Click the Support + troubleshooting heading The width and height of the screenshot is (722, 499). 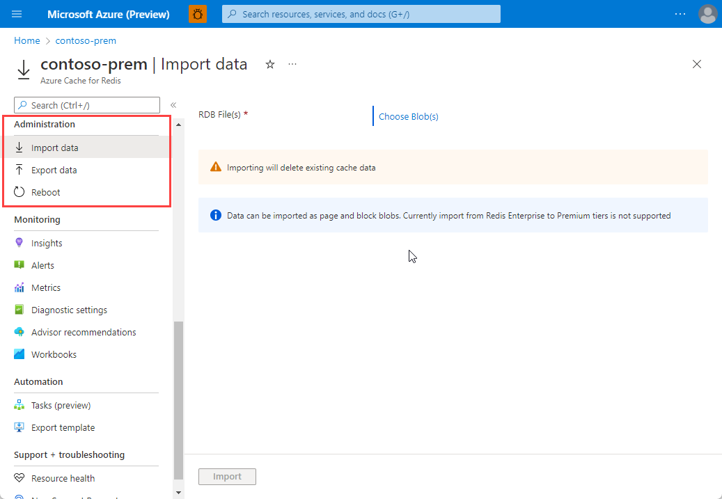coord(69,455)
